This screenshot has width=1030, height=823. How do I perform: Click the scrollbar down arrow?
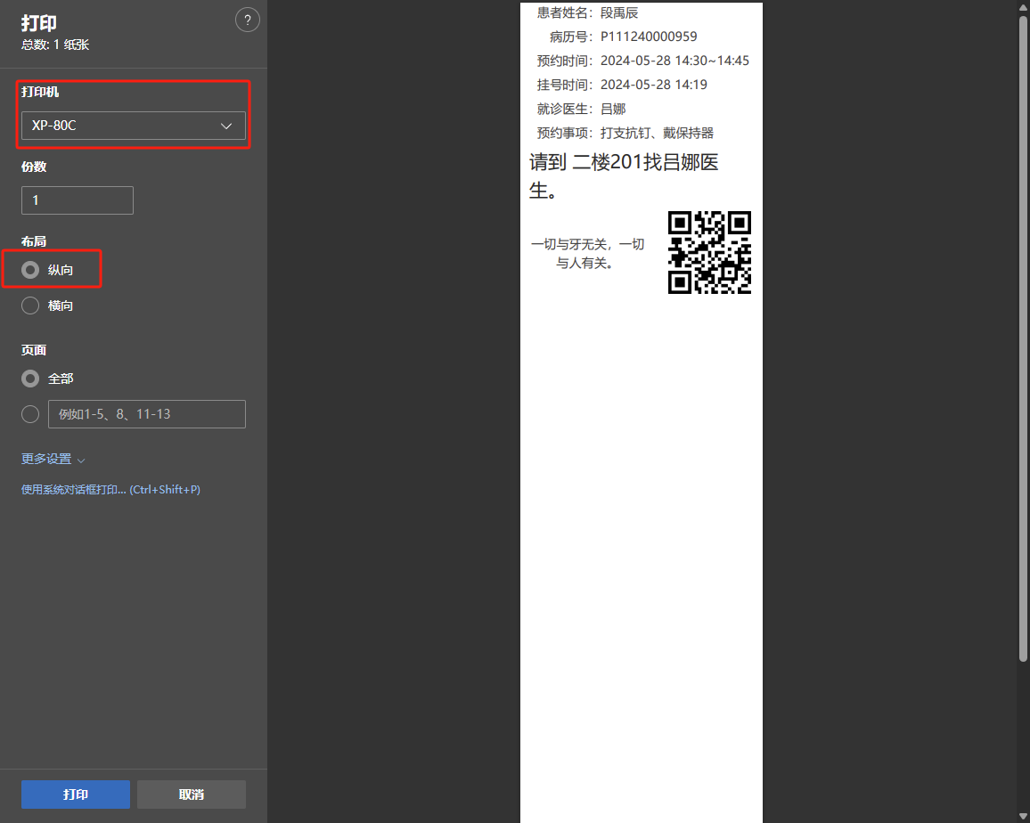(1023, 816)
